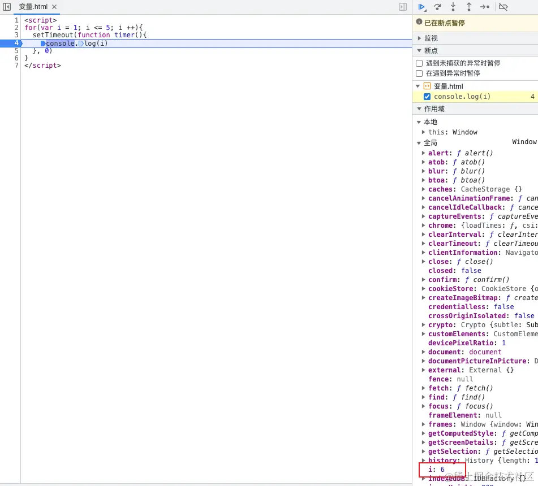
Task: Expand the external entry
Action: click(423, 370)
